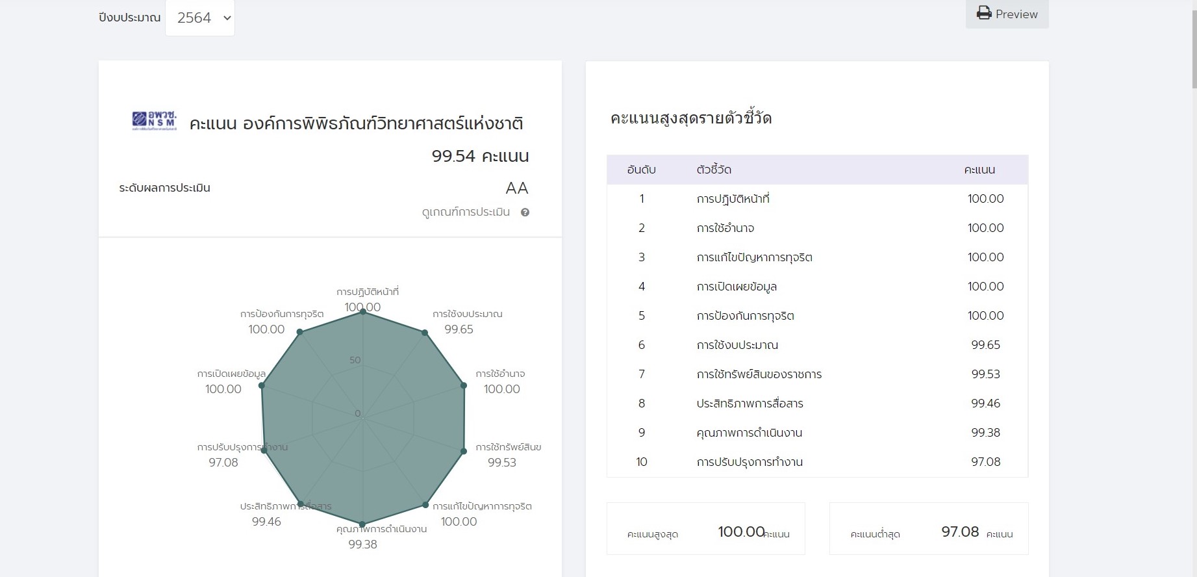Click the คะแนนต่ำสุด 97.08 summary card
1197x577 pixels.
tap(928, 529)
